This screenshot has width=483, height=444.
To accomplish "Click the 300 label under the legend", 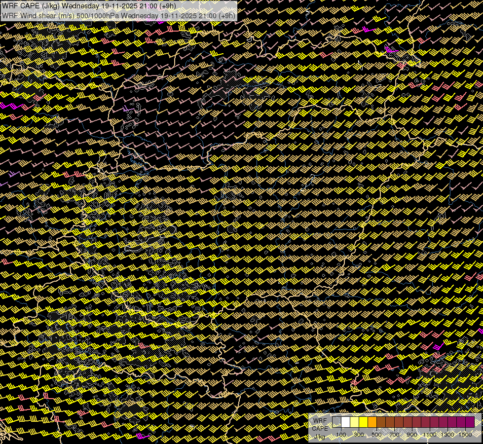I will coord(359,435).
